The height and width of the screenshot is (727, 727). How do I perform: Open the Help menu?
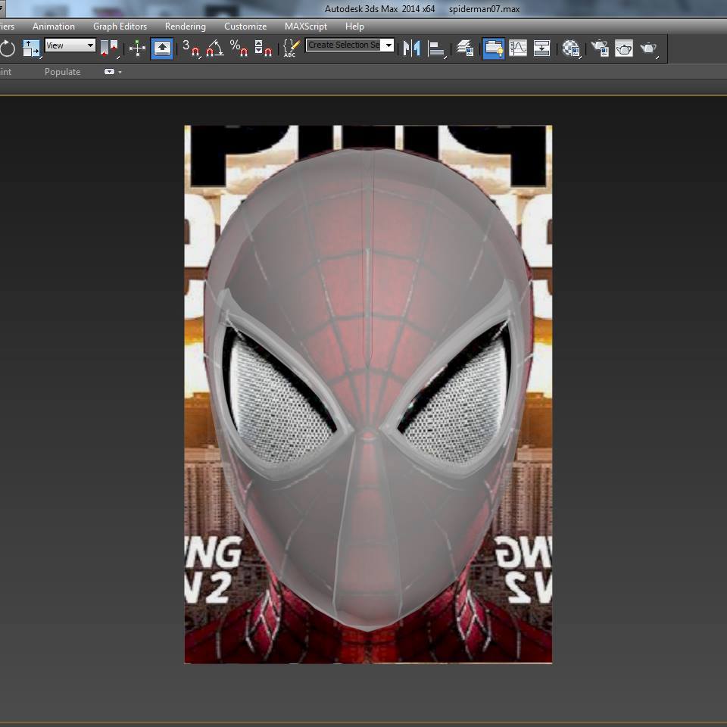coord(354,27)
